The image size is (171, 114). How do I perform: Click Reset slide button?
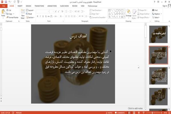coord(29,14)
